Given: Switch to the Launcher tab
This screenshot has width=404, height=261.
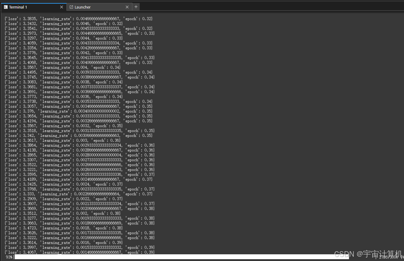Looking at the screenshot, I should pyautogui.click(x=99, y=7).
